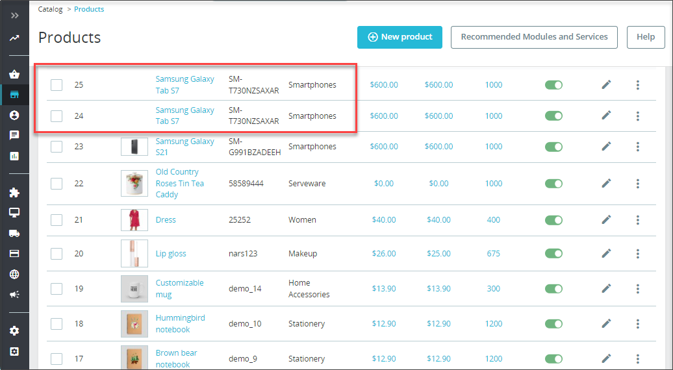Open Customer Service chat bubble icon
The width and height of the screenshot is (673, 370).
click(x=14, y=136)
